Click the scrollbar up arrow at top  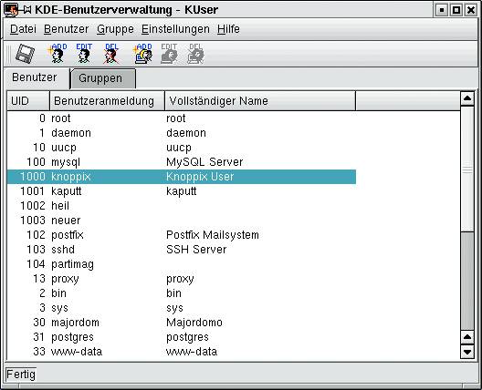pos(467,98)
